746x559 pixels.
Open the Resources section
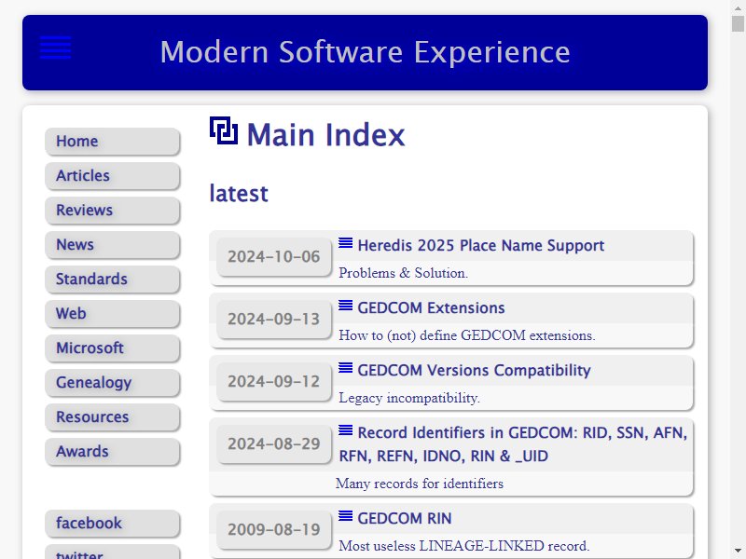pos(113,416)
